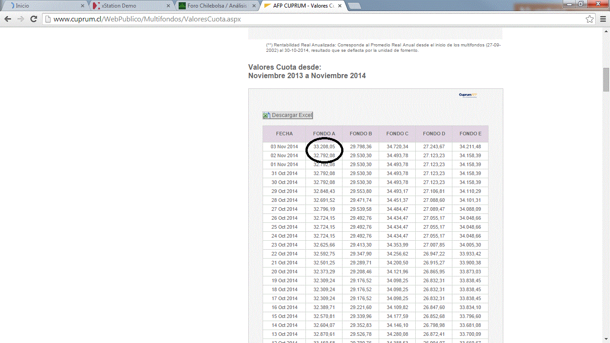This screenshot has height=343, width=610.
Task: Click the Excel icon beside Descargar
Action: pyautogui.click(x=266, y=115)
